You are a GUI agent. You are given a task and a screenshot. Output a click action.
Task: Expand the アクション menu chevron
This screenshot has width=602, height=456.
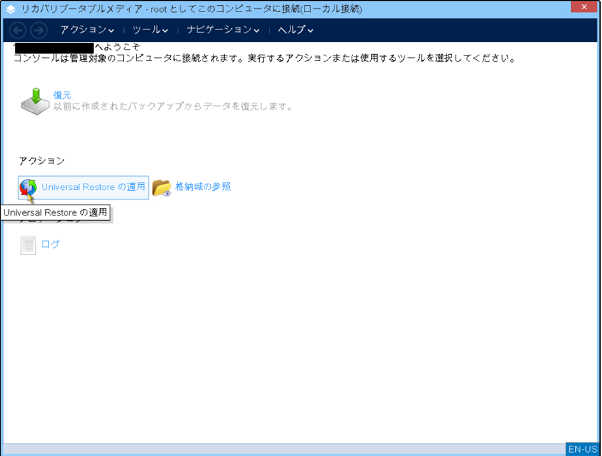click(111, 31)
